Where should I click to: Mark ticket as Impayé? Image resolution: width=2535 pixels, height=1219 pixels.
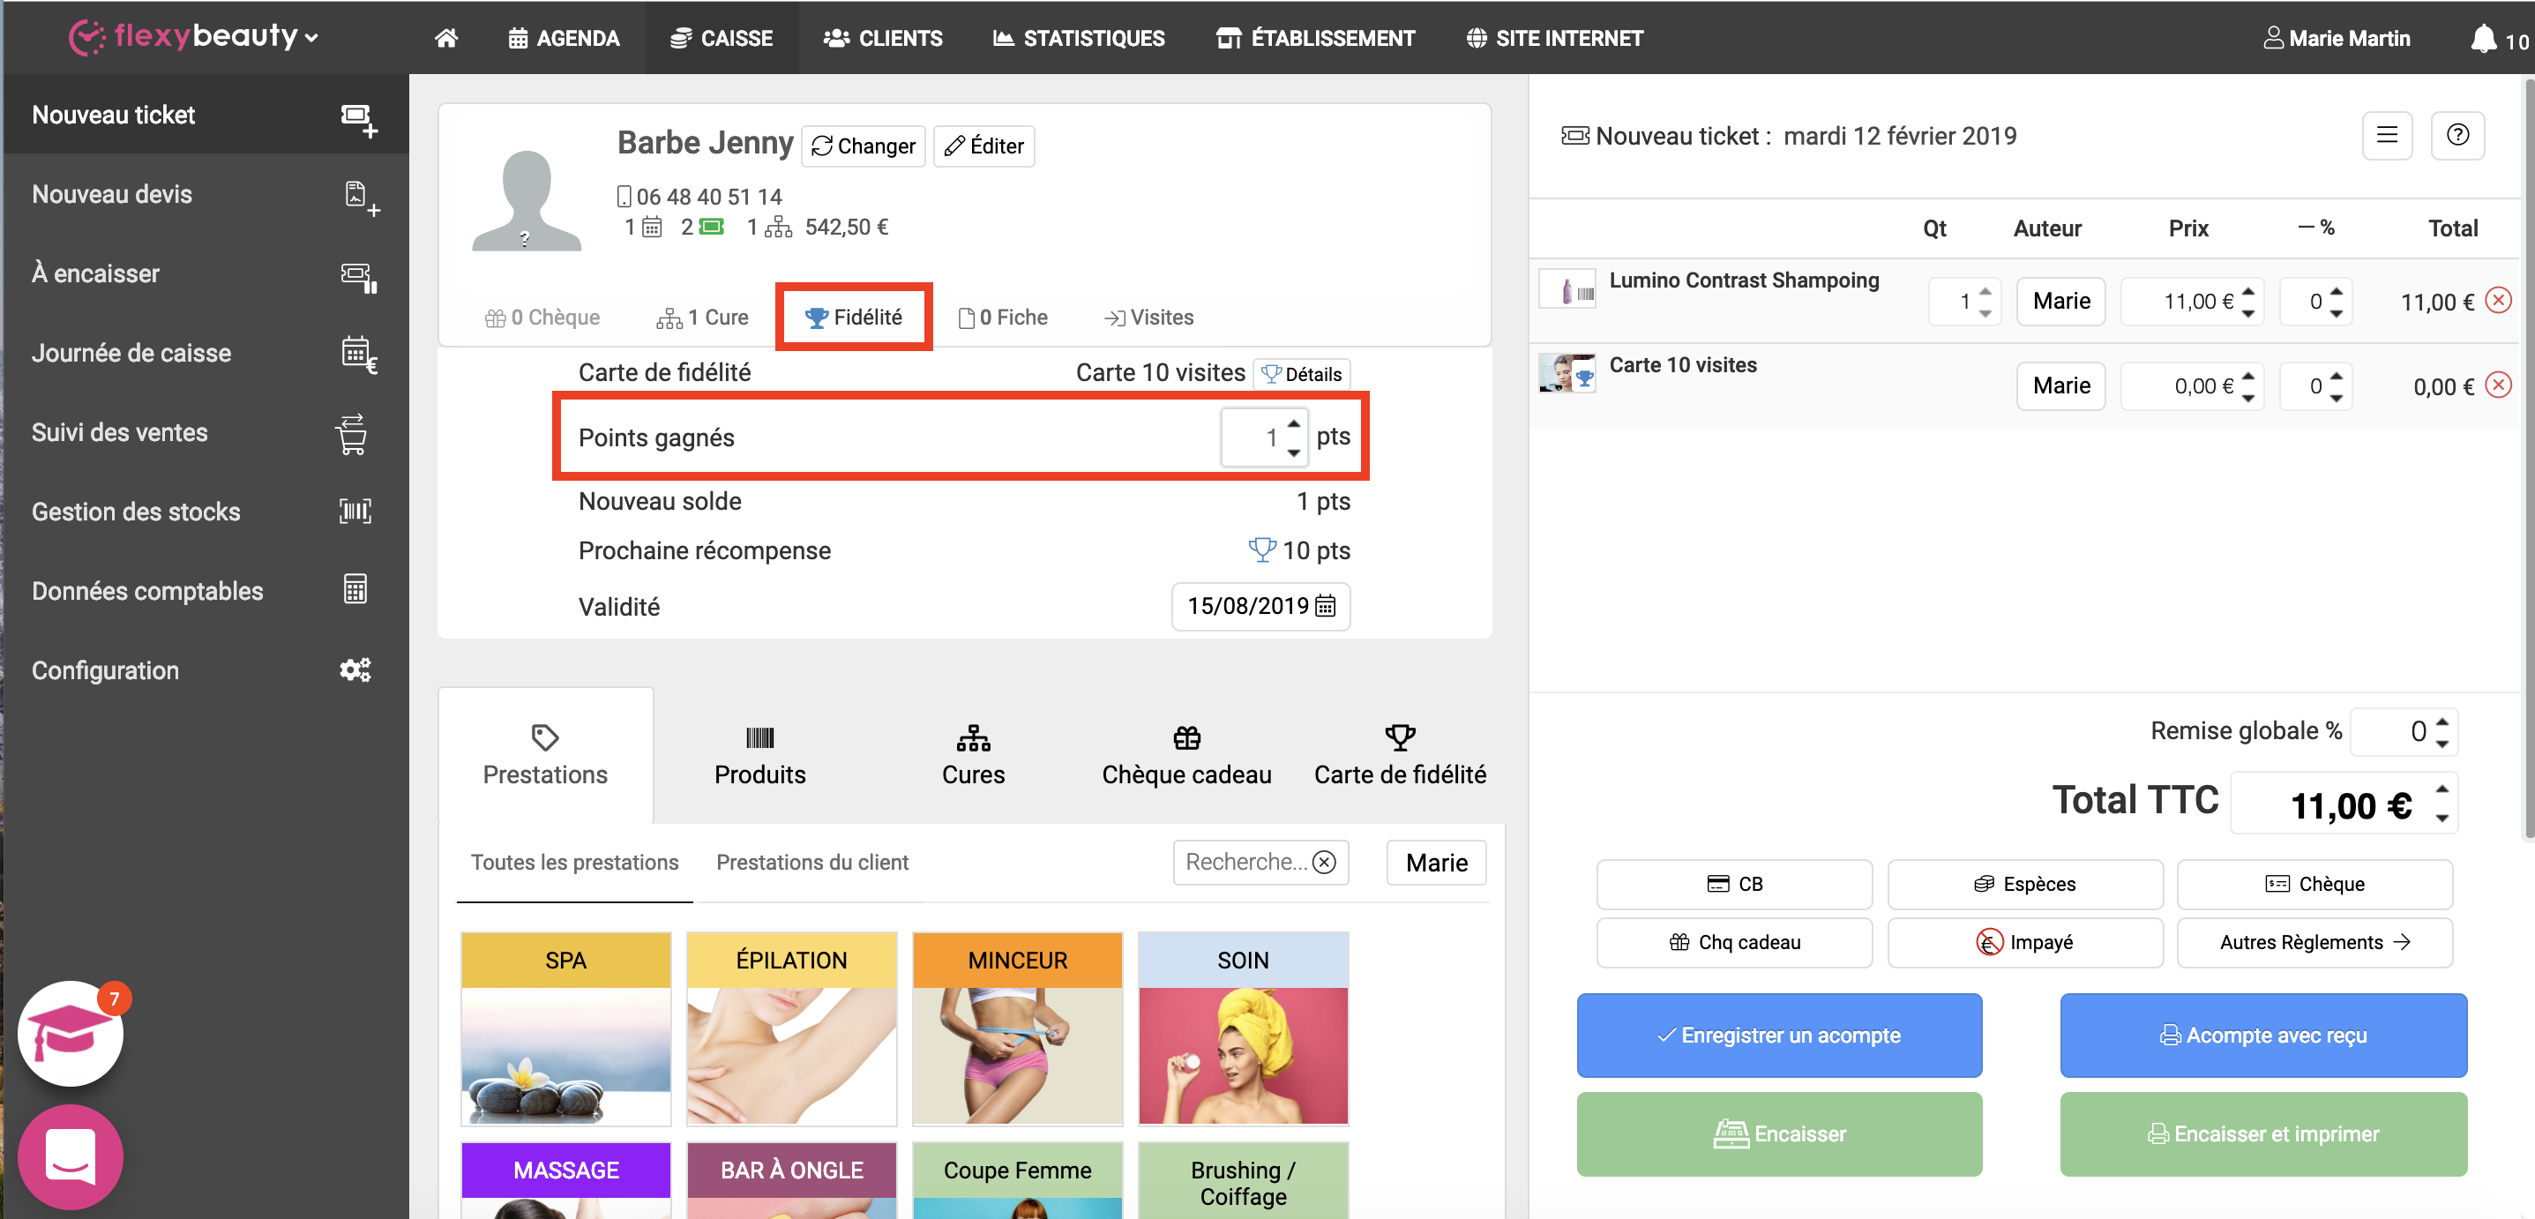coord(2024,941)
